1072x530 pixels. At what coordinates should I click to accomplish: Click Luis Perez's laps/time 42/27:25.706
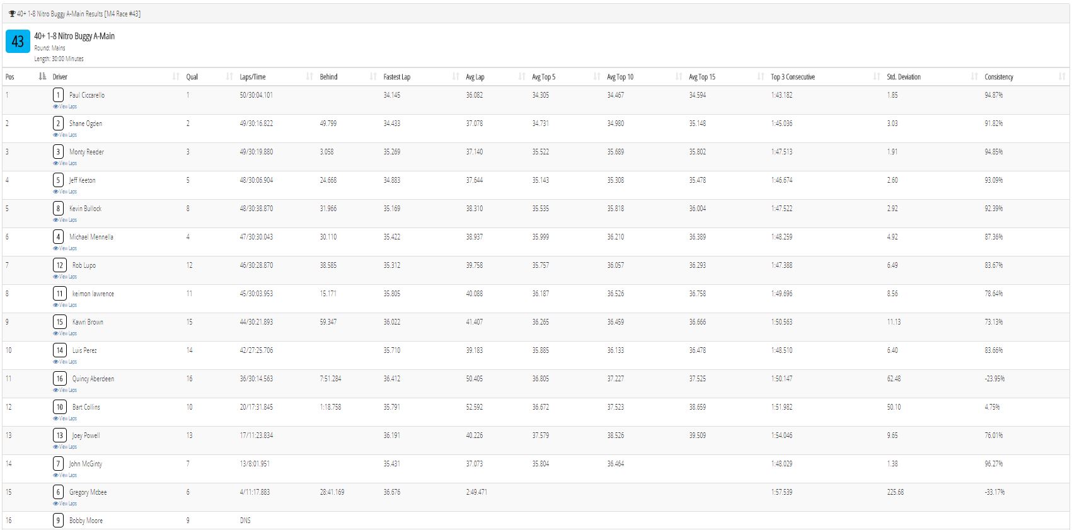tap(256, 350)
